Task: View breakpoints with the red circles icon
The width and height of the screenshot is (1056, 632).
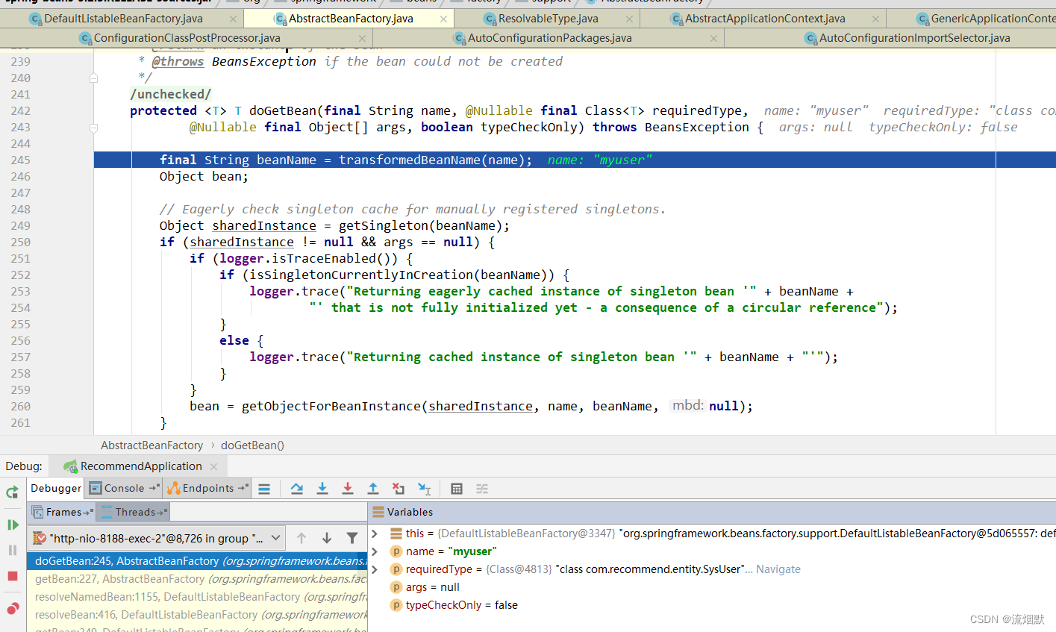Action: pos(13,608)
